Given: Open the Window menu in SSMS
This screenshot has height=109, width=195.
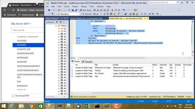Looking at the screenshot, I should click(100, 6).
